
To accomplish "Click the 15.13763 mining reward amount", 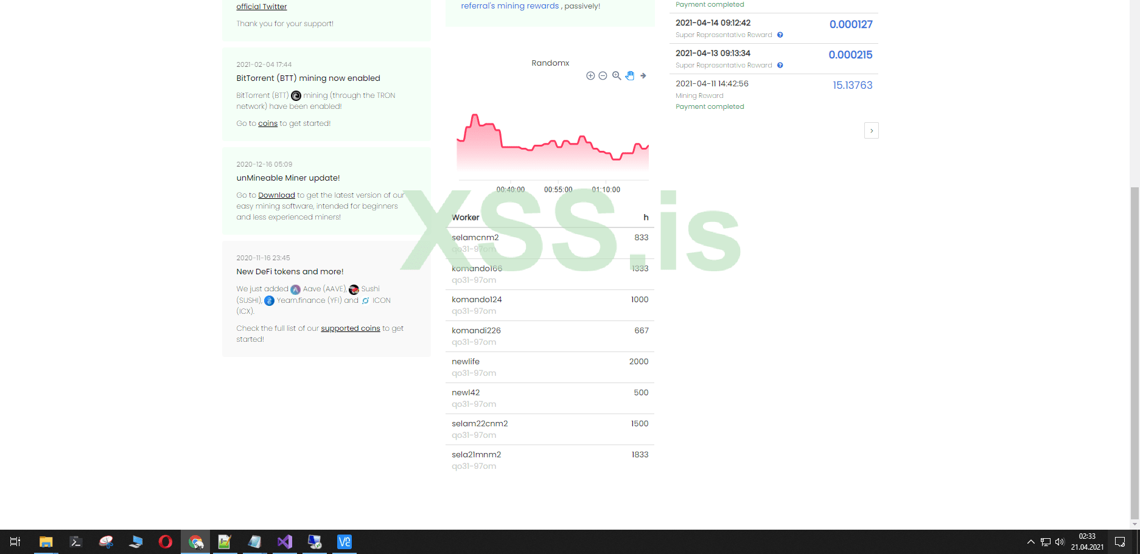I will [852, 85].
